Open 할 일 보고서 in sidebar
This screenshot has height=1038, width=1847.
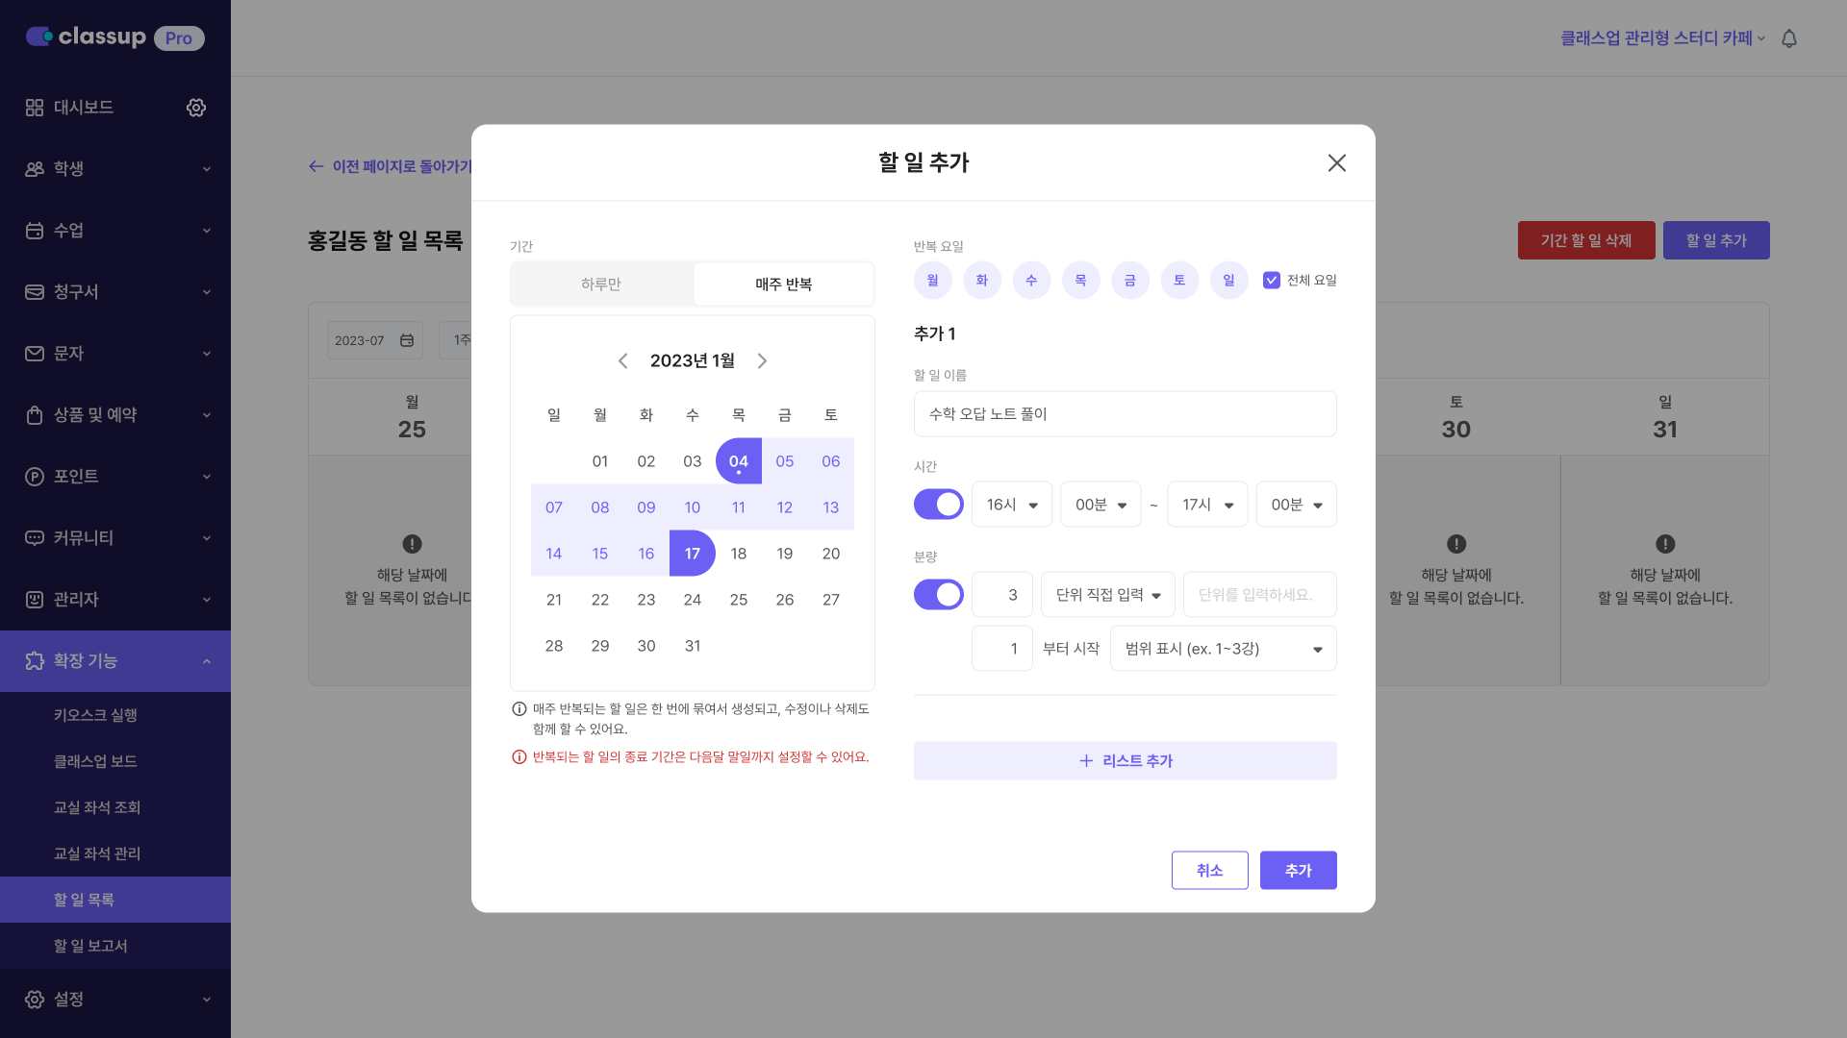click(90, 946)
